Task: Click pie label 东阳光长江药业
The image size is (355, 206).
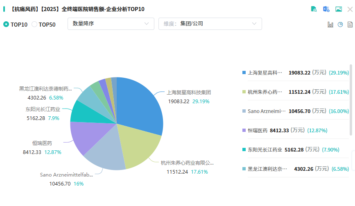Action: coord(43,109)
